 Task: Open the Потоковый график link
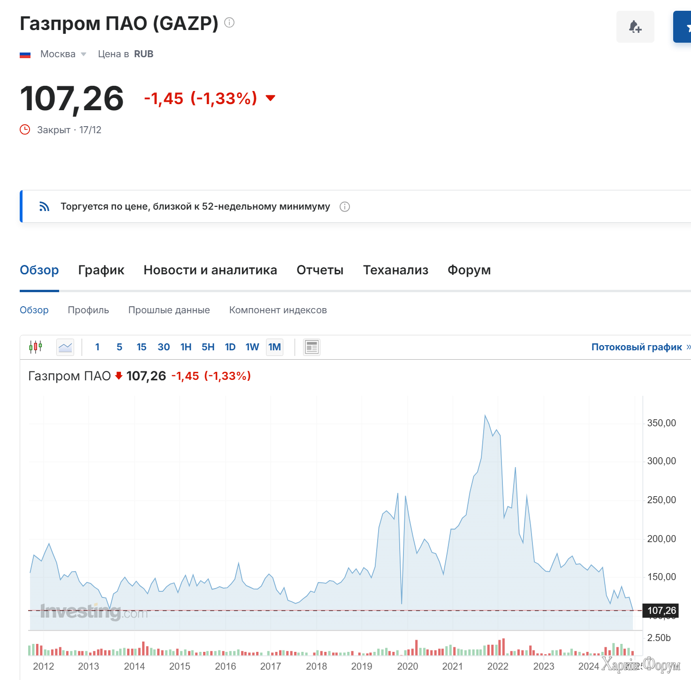(x=641, y=347)
